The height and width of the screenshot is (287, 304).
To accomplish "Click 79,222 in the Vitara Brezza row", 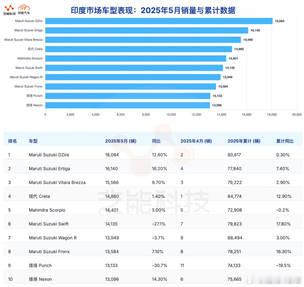I will 234,182.
